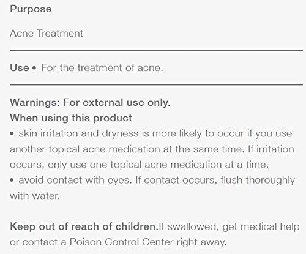Click the Purpose heading

pyautogui.click(x=31, y=9)
